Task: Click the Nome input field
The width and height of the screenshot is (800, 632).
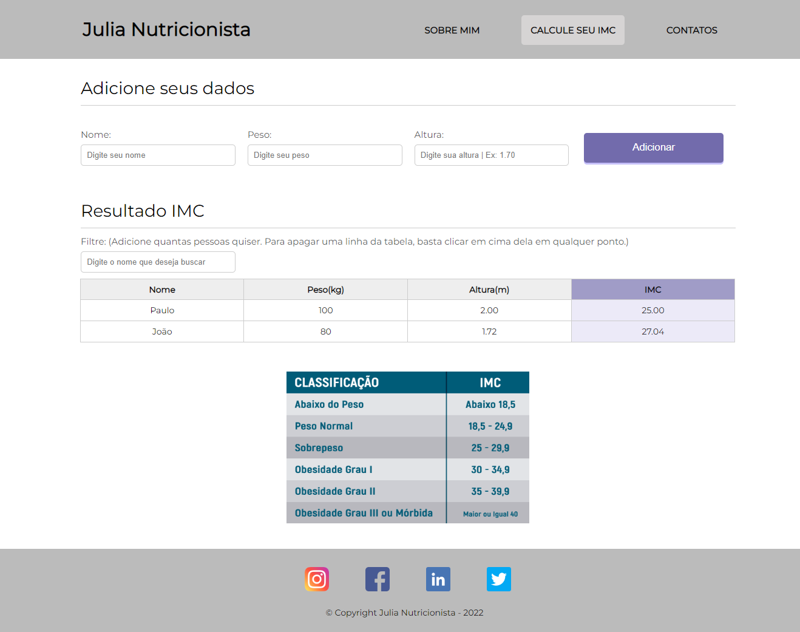Action: point(158,155)
